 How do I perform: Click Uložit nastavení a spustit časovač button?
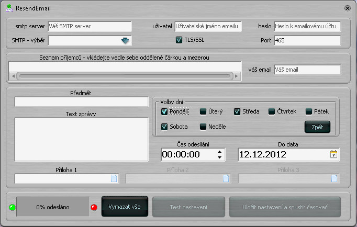coord(285,207)
